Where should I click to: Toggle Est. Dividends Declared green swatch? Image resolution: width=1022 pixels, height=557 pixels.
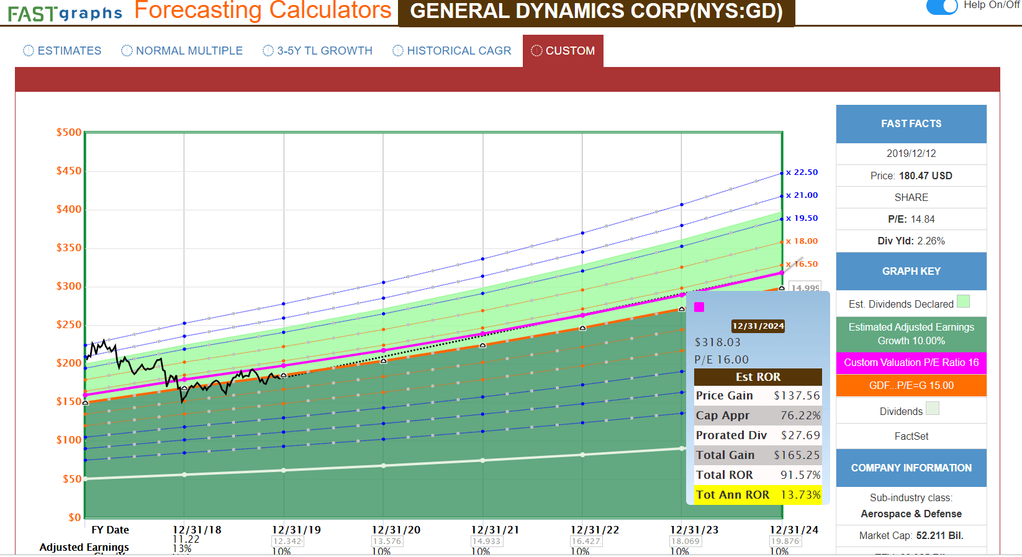click(963, 301)
